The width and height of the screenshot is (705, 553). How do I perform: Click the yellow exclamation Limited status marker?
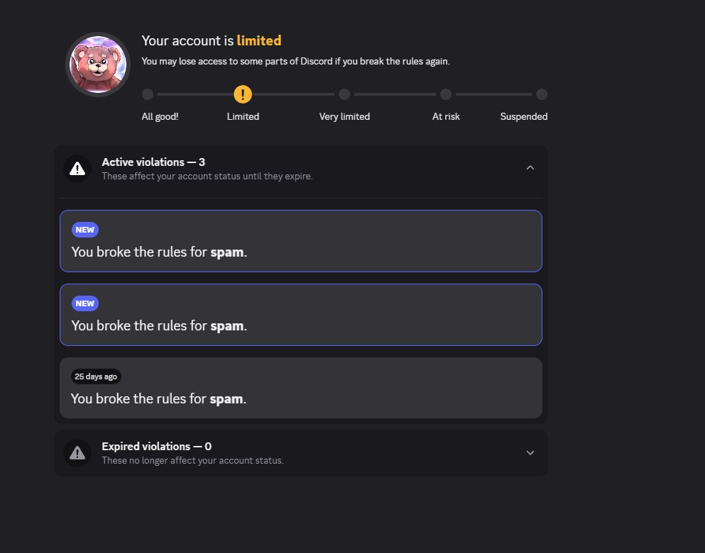tap(243, 94)
